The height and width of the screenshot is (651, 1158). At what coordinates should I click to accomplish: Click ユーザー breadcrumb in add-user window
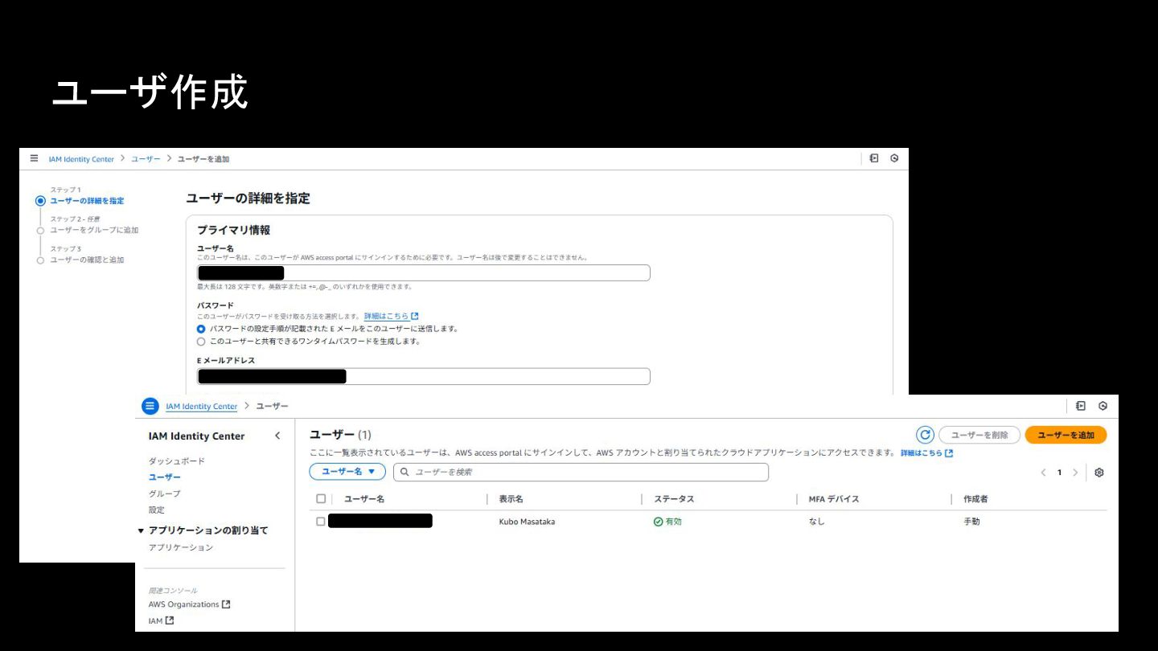pyautogui.click(x=146, y=159)
